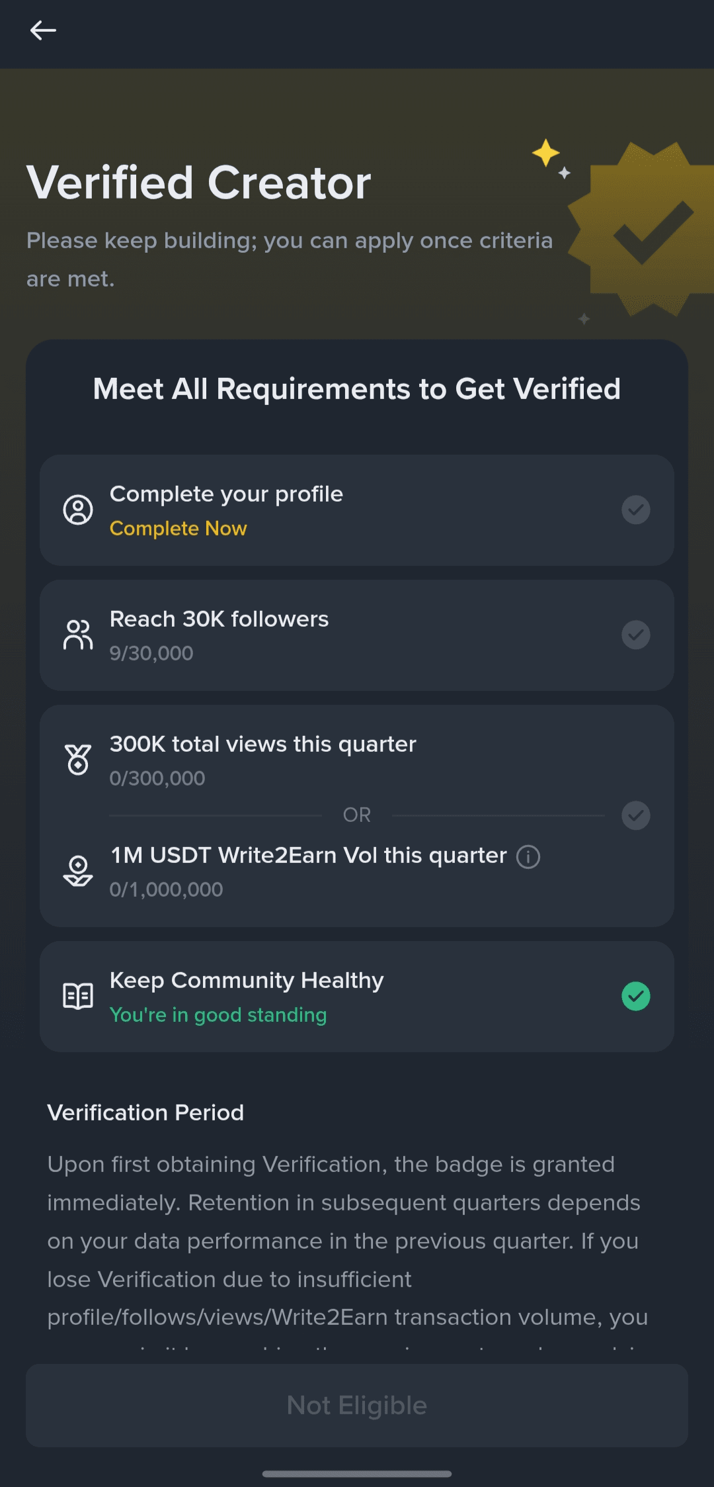Tap the gold verified badge graphic

click(x=645, y=228)
